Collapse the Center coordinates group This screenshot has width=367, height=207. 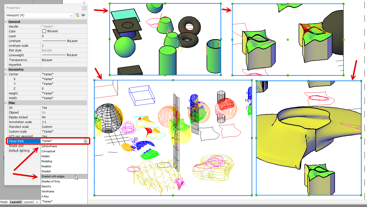point(6,74)
